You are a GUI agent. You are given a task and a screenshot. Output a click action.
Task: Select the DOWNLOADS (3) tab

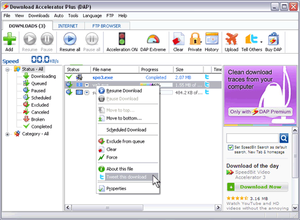pyautogui.click(x=27, y=26)
